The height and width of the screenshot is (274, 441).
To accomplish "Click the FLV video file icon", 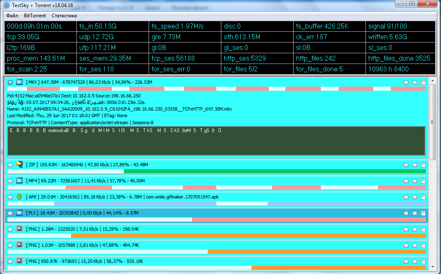I will [x=19, y=213].
